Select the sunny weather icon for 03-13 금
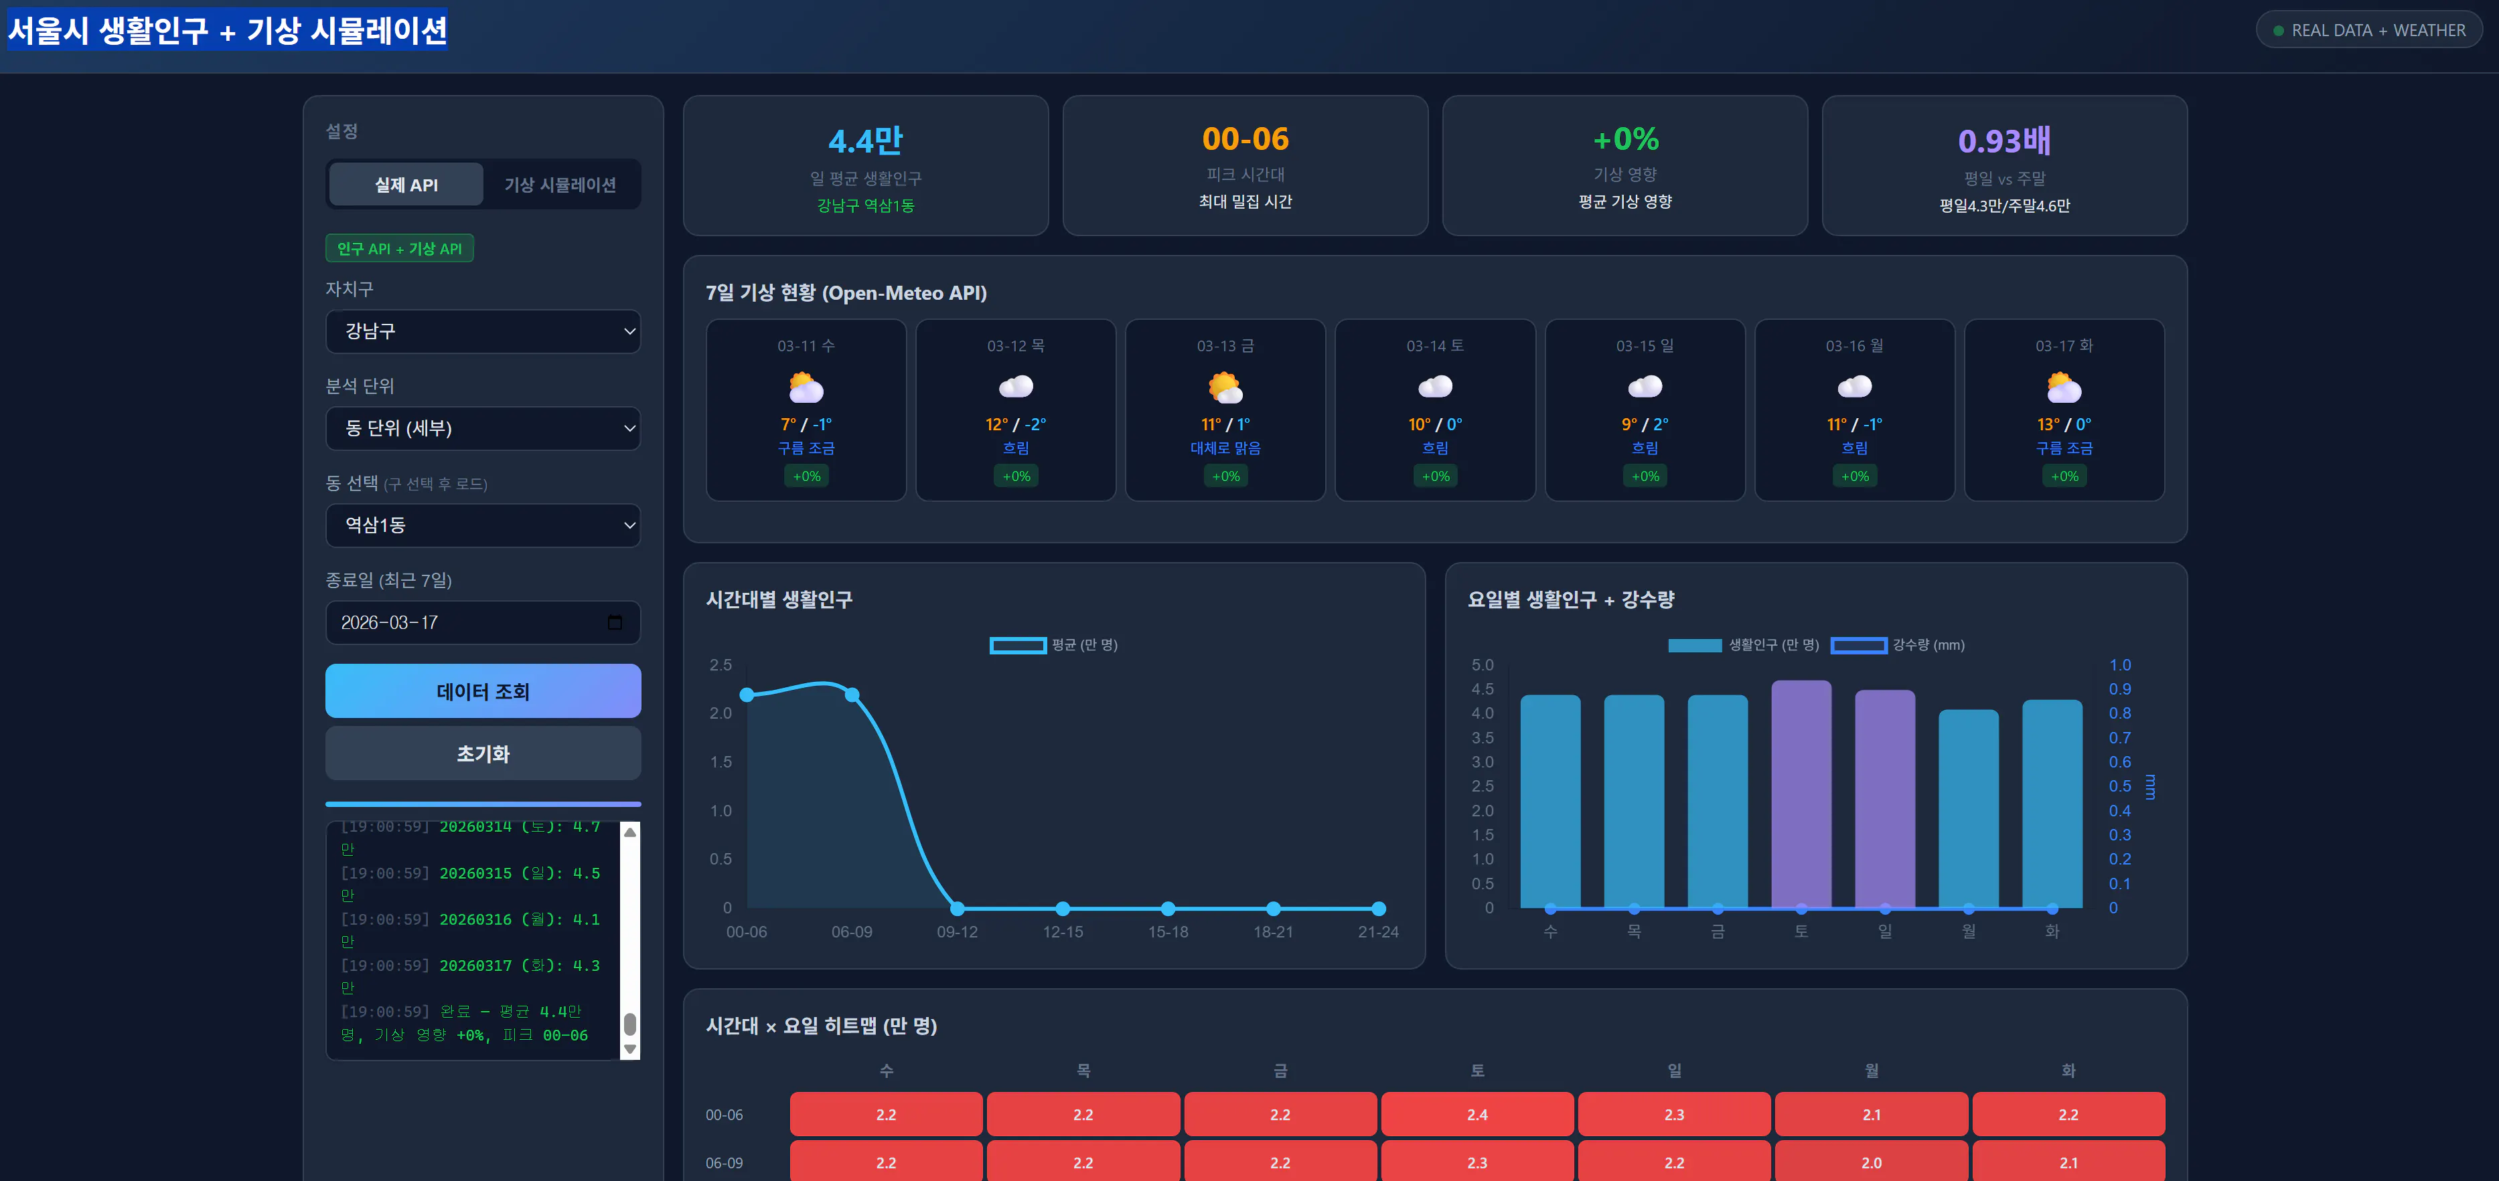Screen dimensions: 2499x1181 click(1224, 387)
